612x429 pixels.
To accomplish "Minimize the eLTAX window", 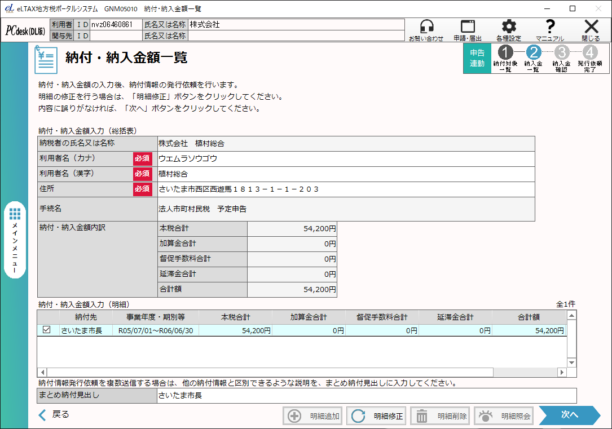I will [x=547, y=8].
